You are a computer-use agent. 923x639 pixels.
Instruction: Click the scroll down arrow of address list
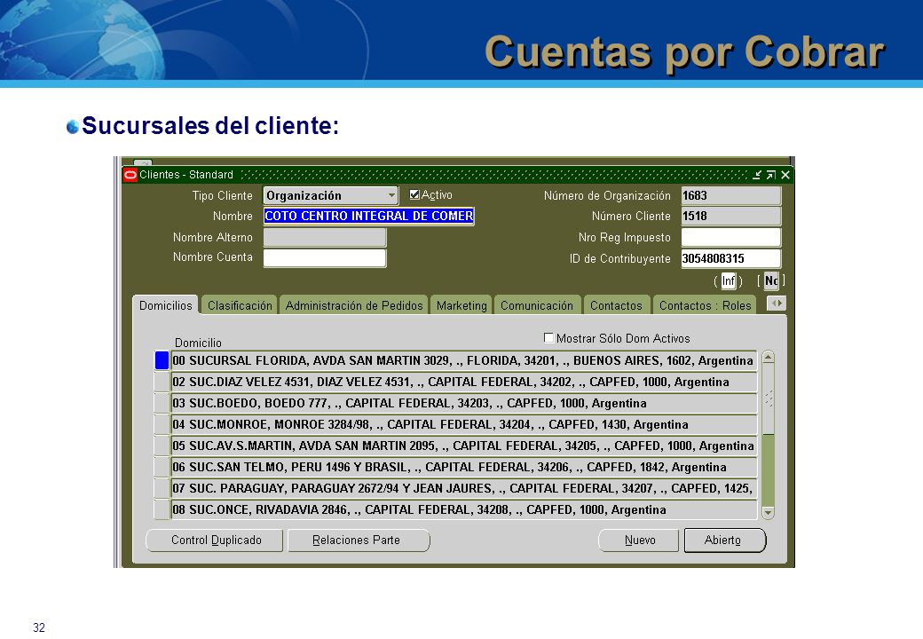pos(769,512)
